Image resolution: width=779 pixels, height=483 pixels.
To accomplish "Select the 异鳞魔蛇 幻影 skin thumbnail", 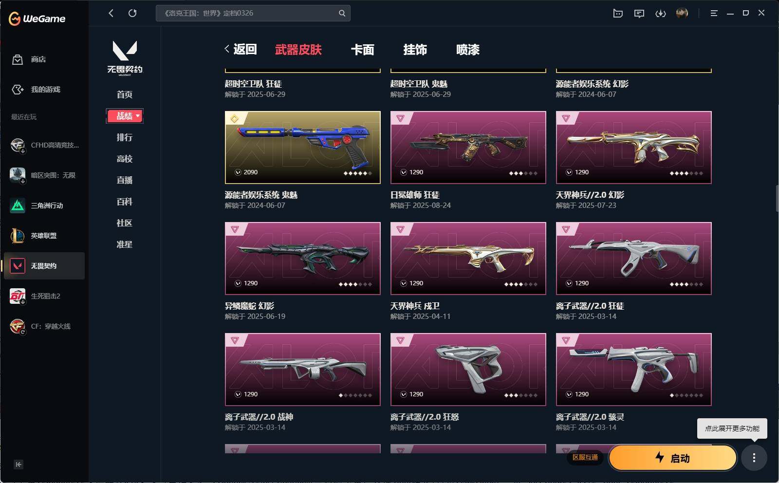I will point(303,259).
